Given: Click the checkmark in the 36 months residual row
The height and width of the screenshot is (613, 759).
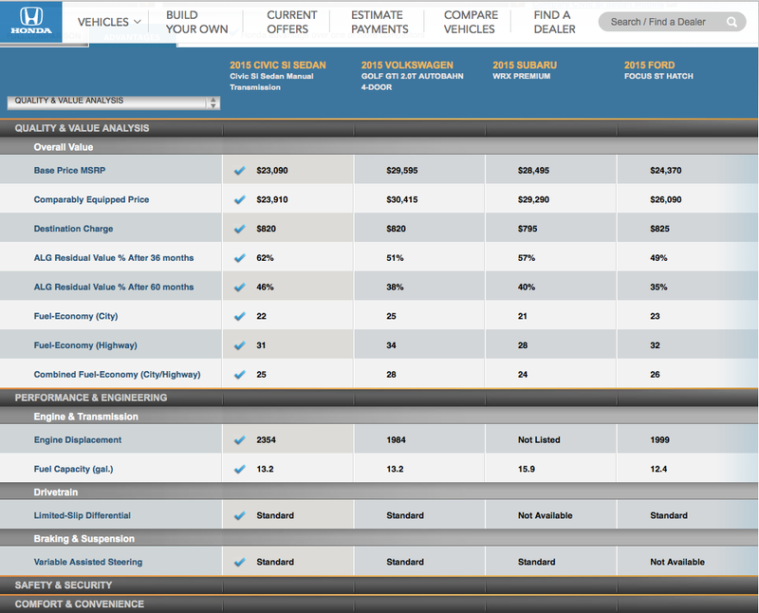Looking at the screenshot, I should click(240, 258).
